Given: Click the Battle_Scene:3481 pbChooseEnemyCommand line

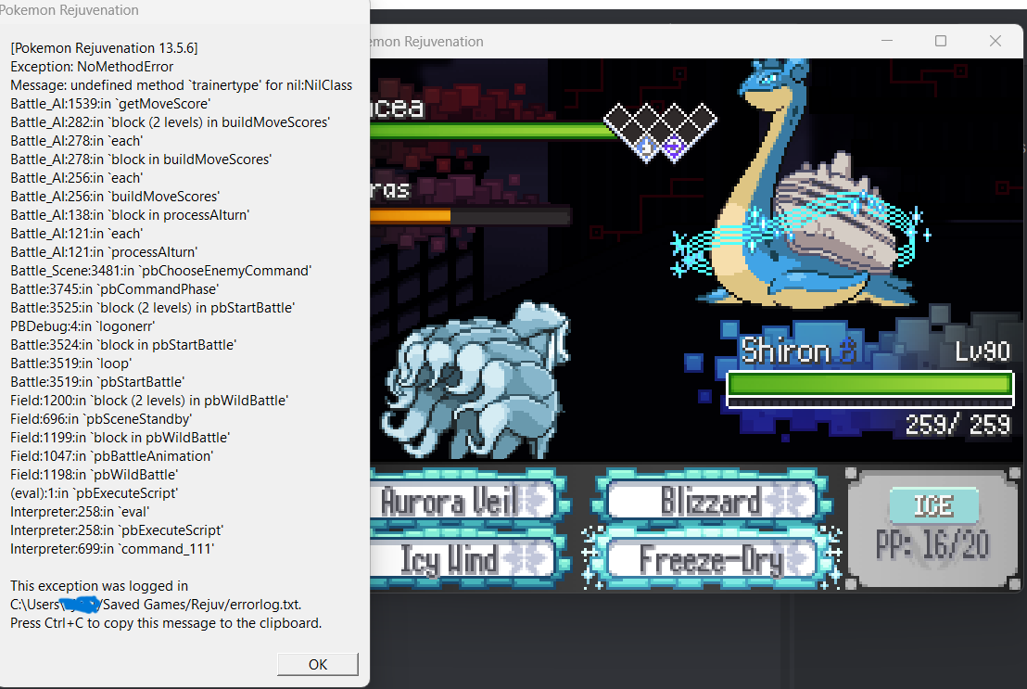Looking at the screenshot, I should pos(160,271).
